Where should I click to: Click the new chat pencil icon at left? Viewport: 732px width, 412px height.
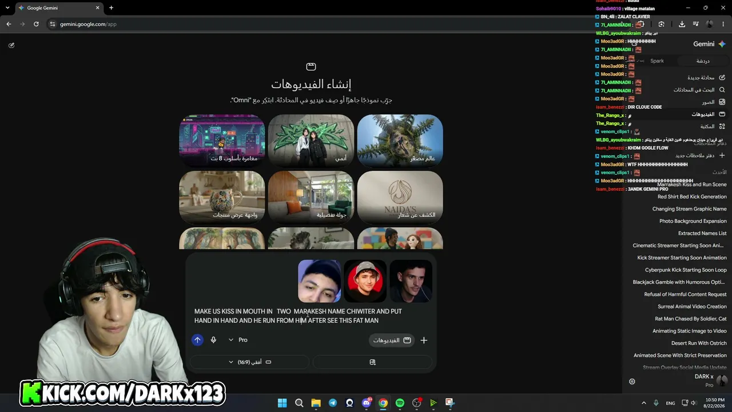point(11,45)
